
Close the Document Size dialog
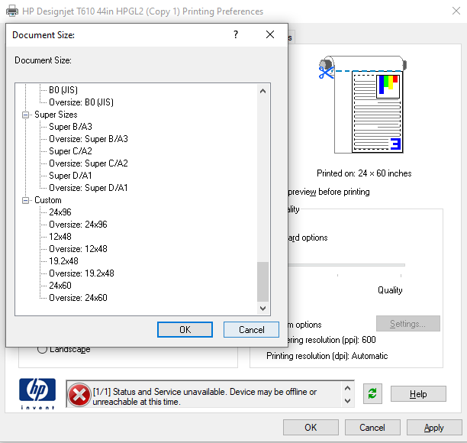[270, 35]
